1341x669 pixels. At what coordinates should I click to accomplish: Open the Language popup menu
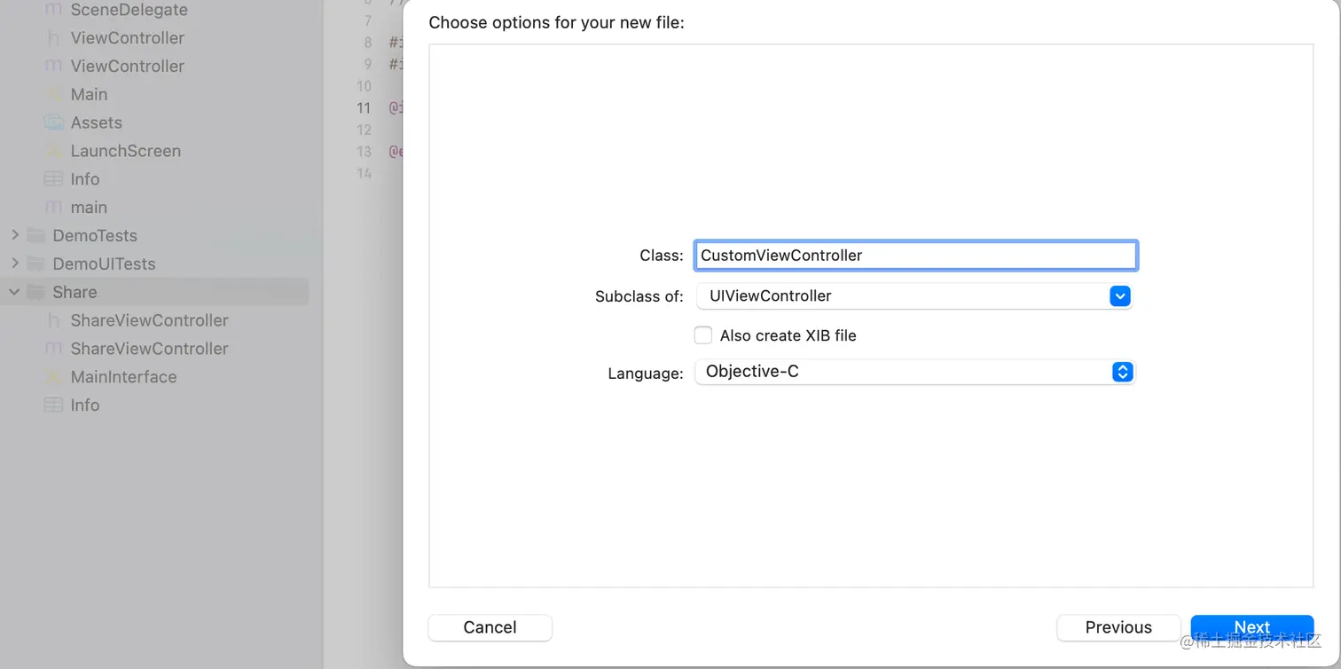[x=914, y=372]
